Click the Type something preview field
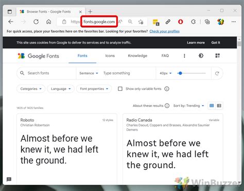The width and height of the screenshot is (244, 191). pos(129,73)
